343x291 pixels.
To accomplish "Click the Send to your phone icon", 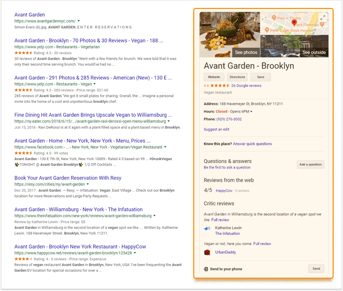I will [x=206, y=269].
